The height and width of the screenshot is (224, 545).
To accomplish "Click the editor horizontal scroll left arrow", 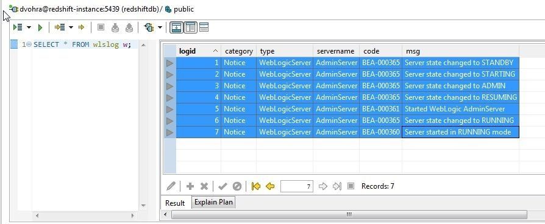I will (37, 215).
